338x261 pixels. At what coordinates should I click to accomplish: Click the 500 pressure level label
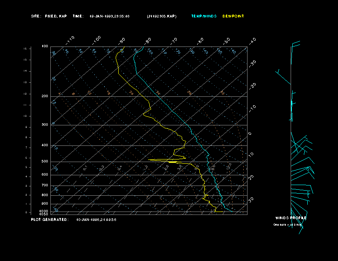click(45, 161)
